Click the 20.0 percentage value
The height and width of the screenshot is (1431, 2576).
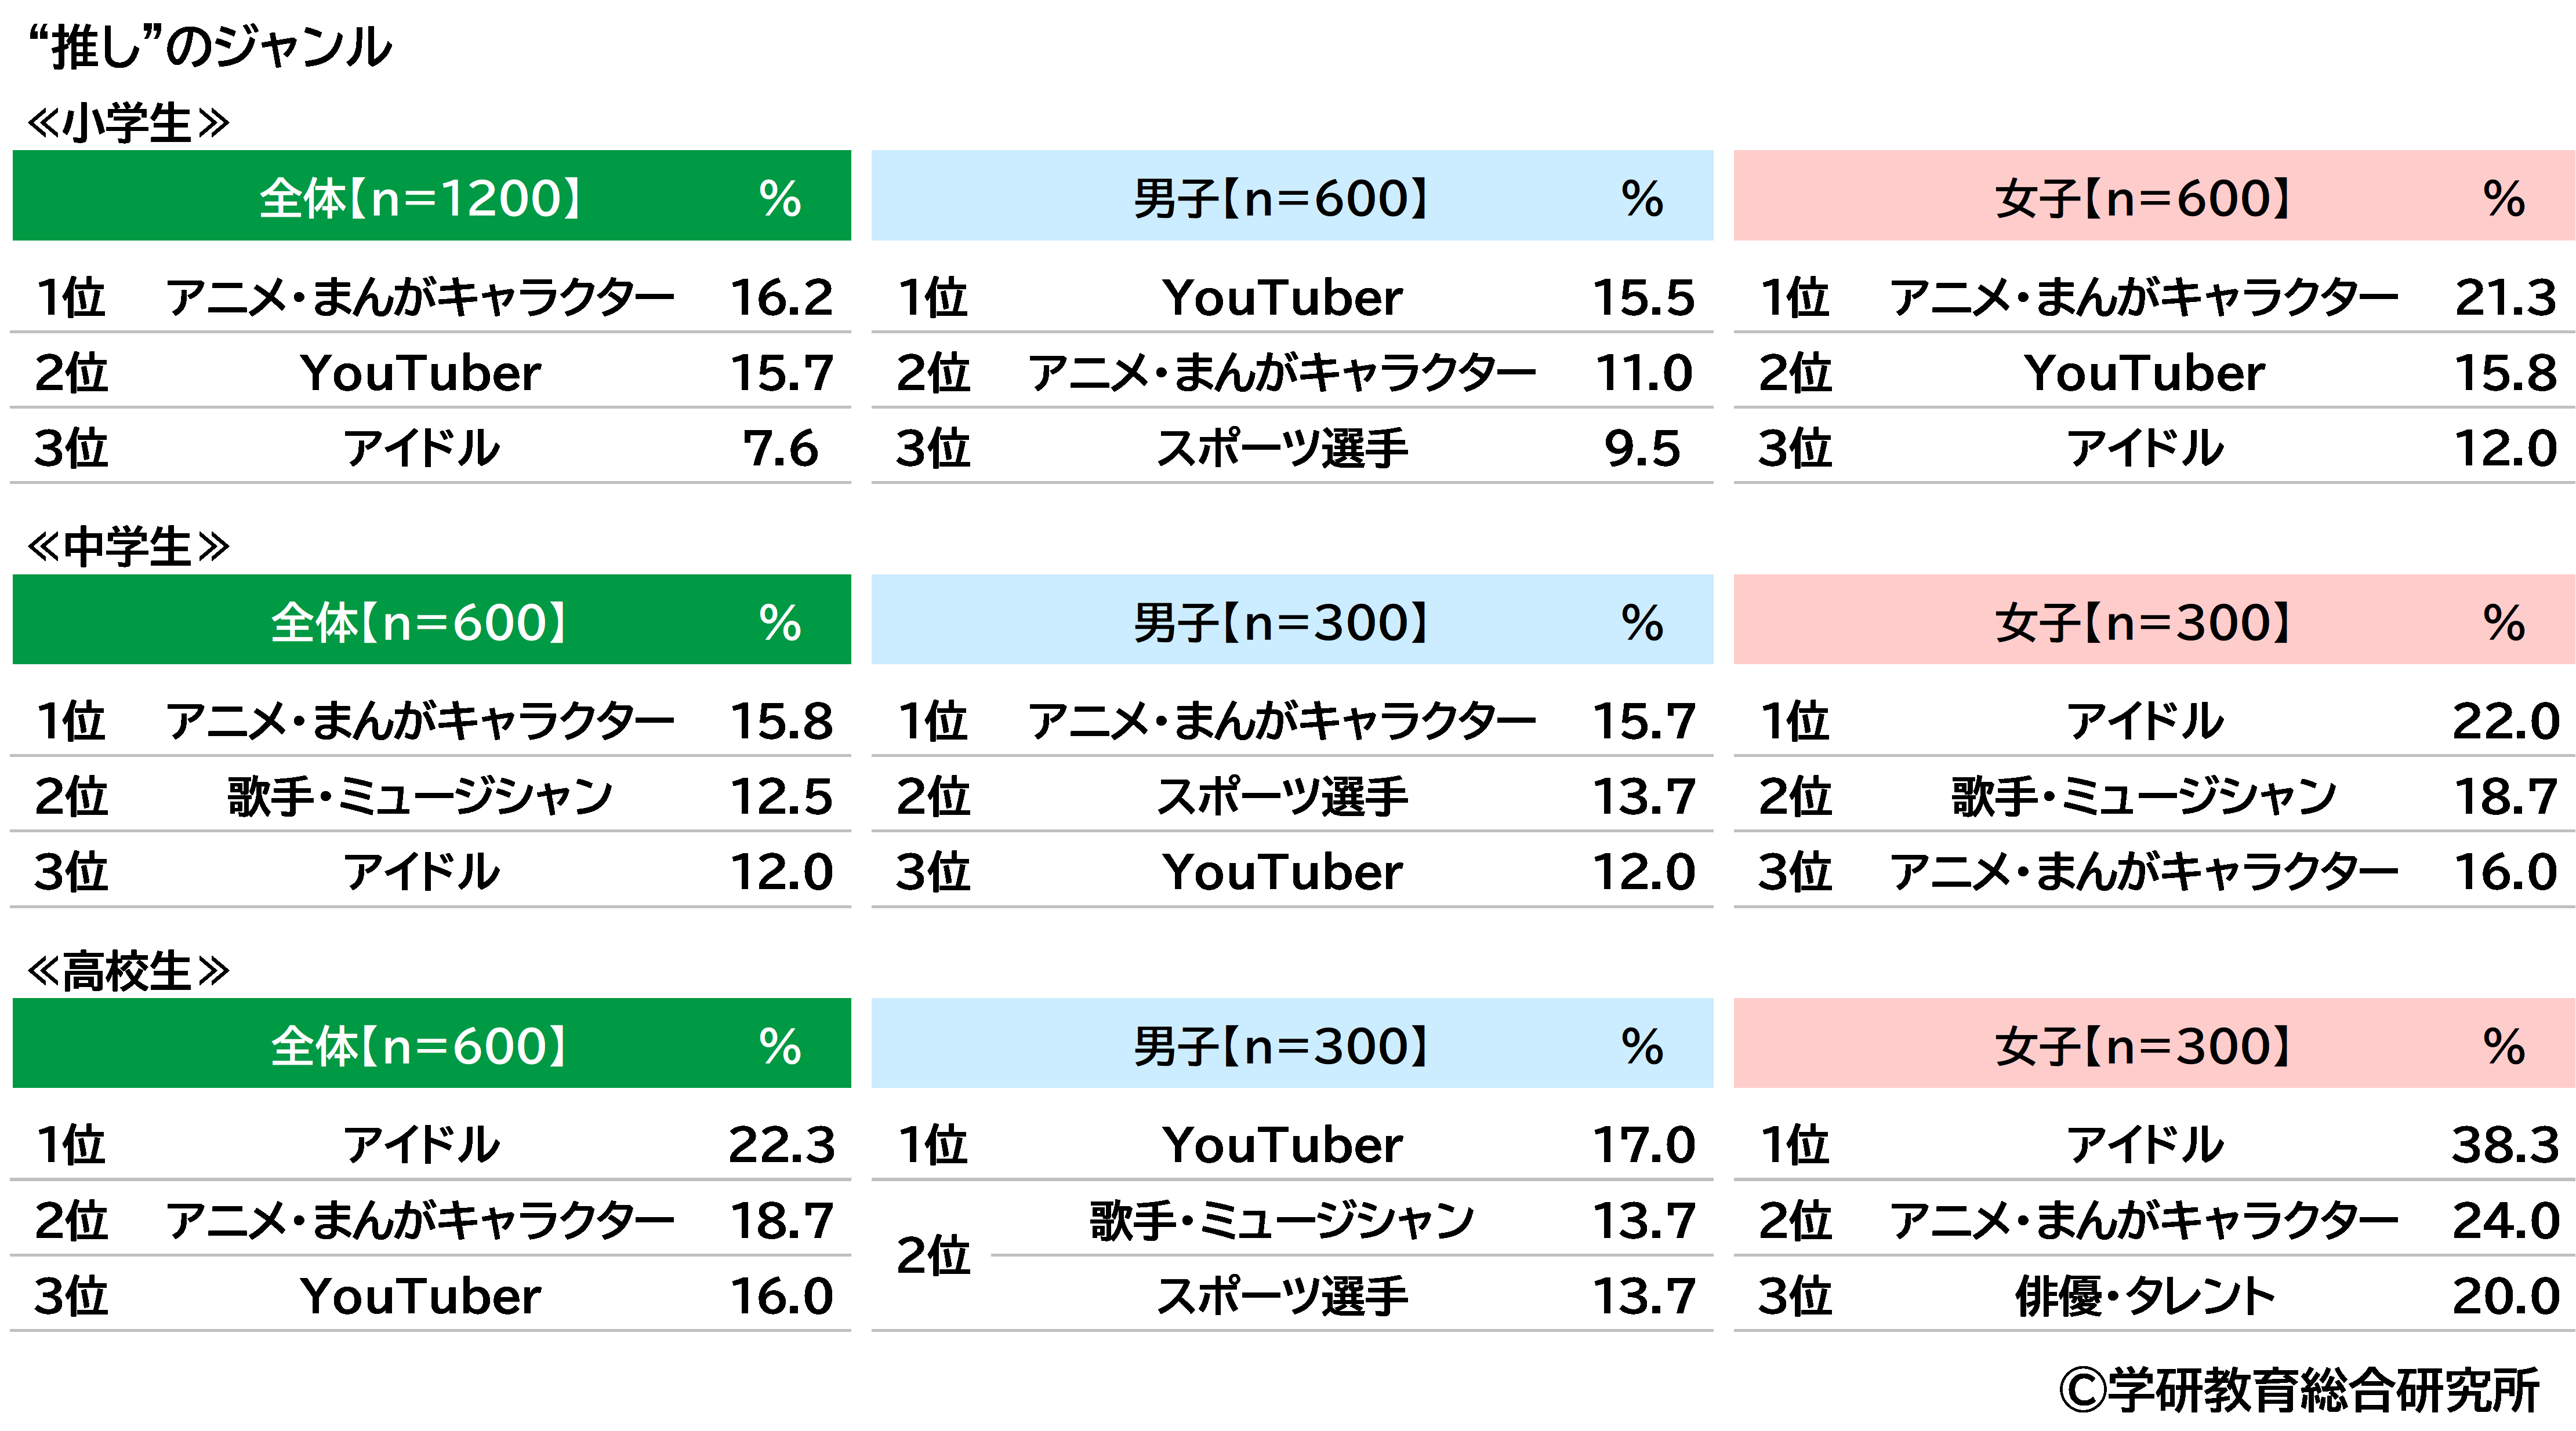pos(2505,1296)
